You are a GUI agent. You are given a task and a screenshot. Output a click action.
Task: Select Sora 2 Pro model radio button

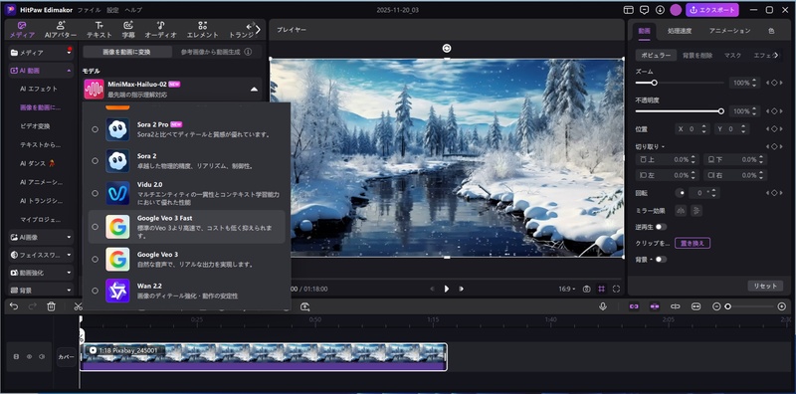(95, 129)
